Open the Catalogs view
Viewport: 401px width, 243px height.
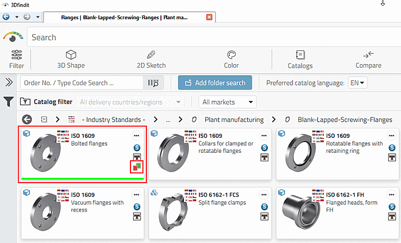tap(300, 59)
